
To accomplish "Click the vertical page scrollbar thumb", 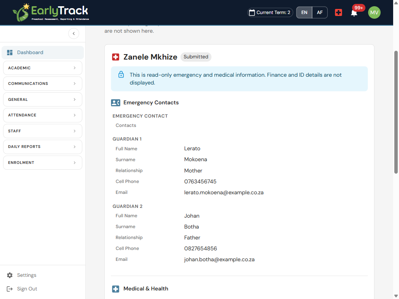I will [x=396, y=112].
